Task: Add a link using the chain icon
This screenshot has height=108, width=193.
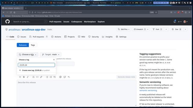Action: (41, 77)
